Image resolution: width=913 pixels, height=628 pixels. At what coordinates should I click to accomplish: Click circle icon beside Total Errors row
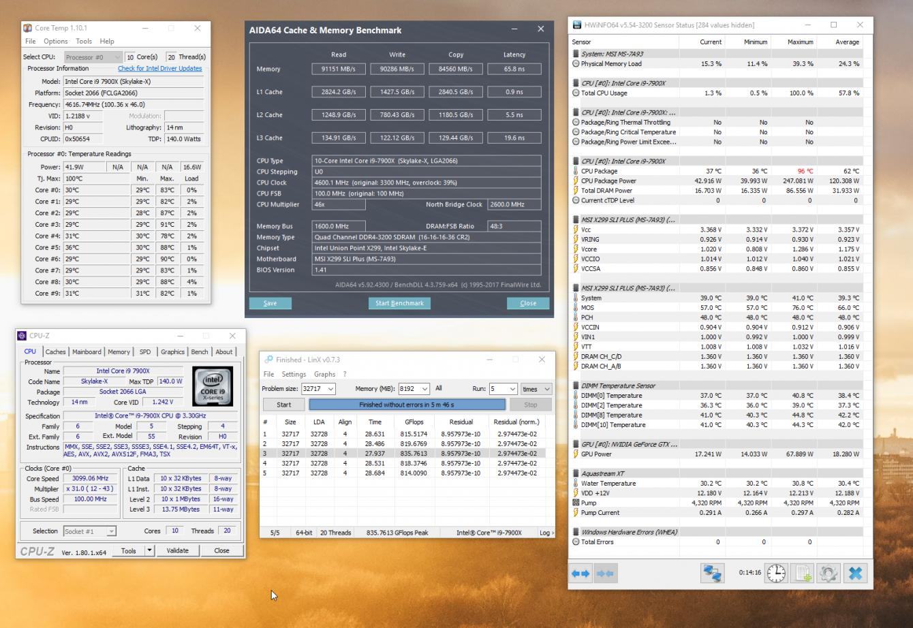click(x=576, y=542)
